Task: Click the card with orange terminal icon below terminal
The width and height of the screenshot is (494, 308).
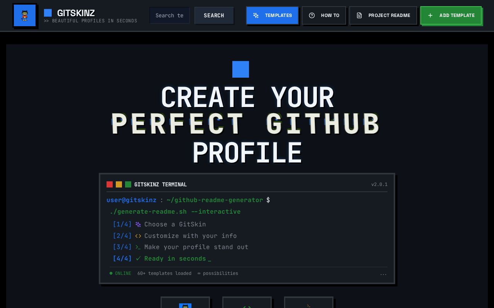Action: point(309,303)
